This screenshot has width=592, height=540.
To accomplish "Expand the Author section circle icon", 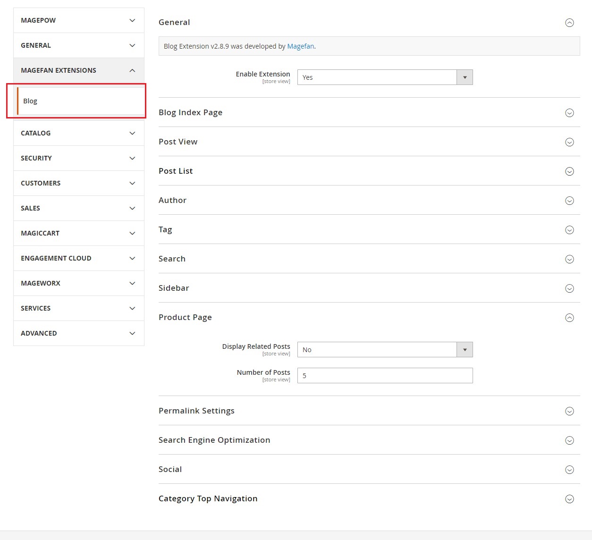I will point(569,201).
